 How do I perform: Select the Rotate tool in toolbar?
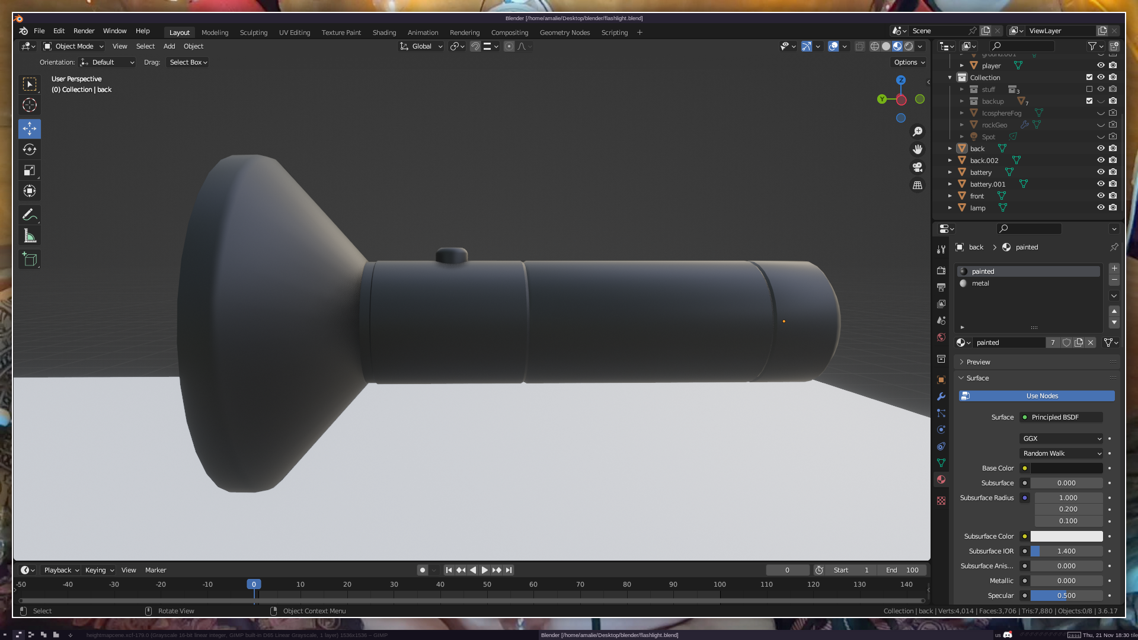(30, 149)
